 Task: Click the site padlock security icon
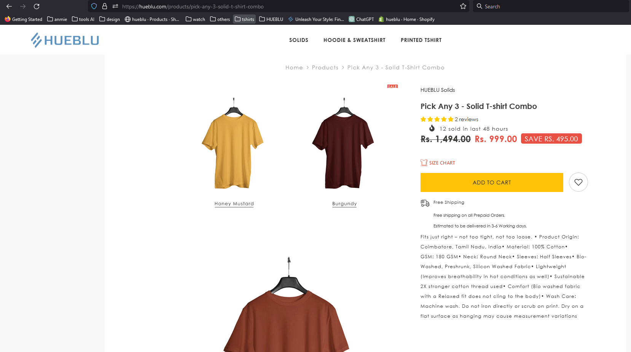105,6
